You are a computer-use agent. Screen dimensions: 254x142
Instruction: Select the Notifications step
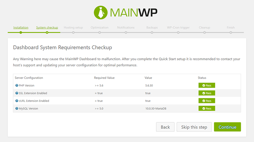[126, 28]
